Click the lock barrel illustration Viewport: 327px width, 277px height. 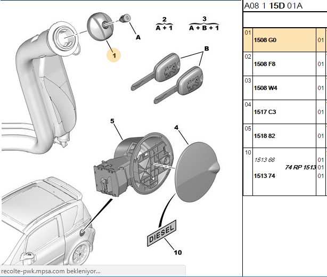125,18
